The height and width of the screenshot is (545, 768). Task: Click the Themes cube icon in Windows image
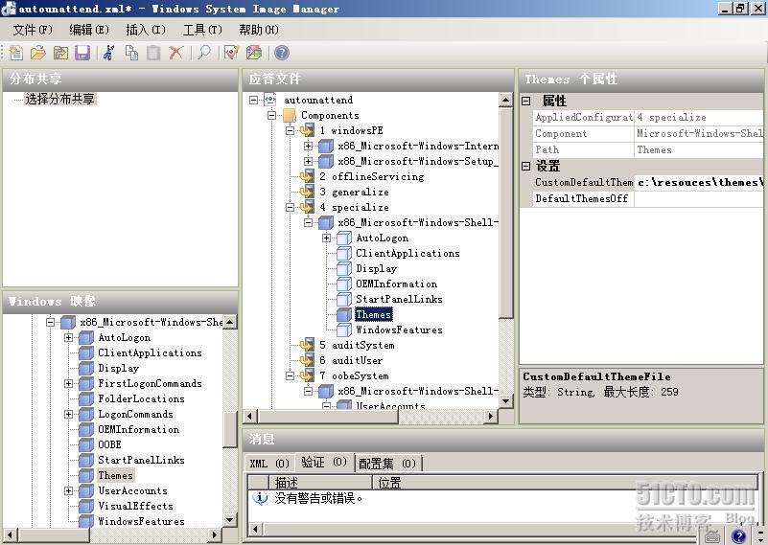coord(86,475)
